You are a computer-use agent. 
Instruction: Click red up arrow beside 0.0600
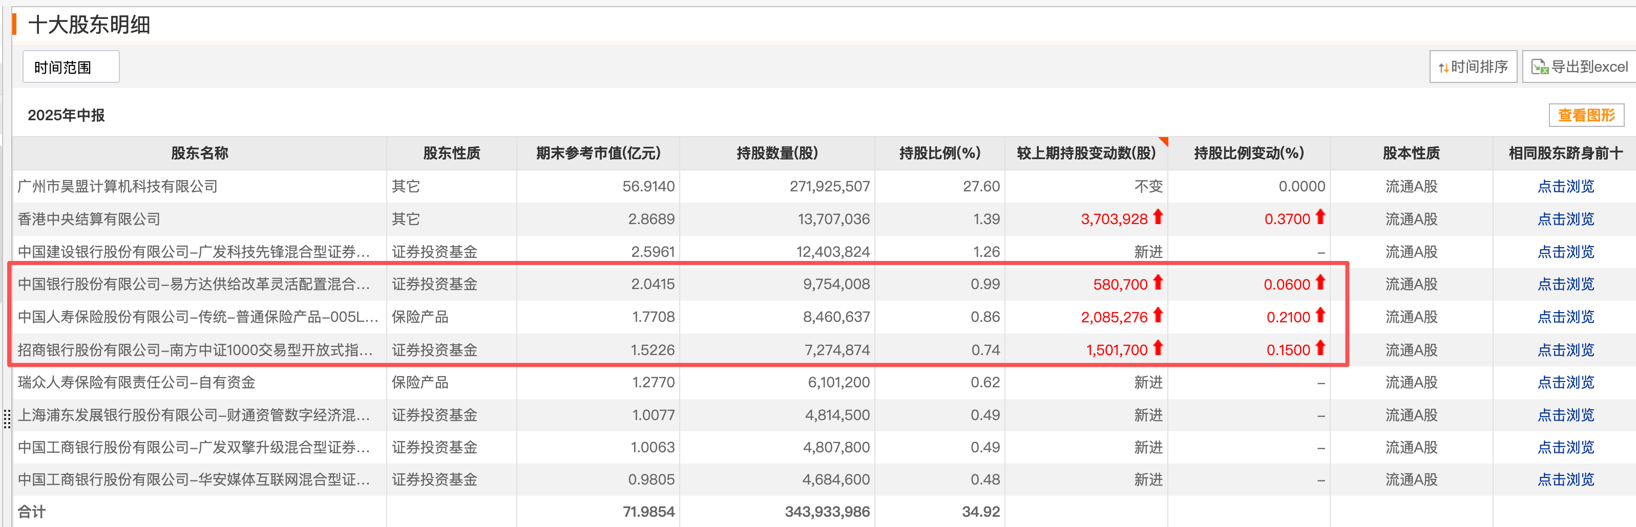tap(1320, 282)
